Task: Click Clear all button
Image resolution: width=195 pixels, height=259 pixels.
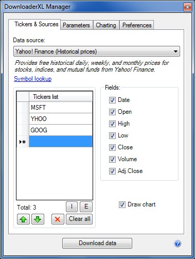Action: [79, 219]
